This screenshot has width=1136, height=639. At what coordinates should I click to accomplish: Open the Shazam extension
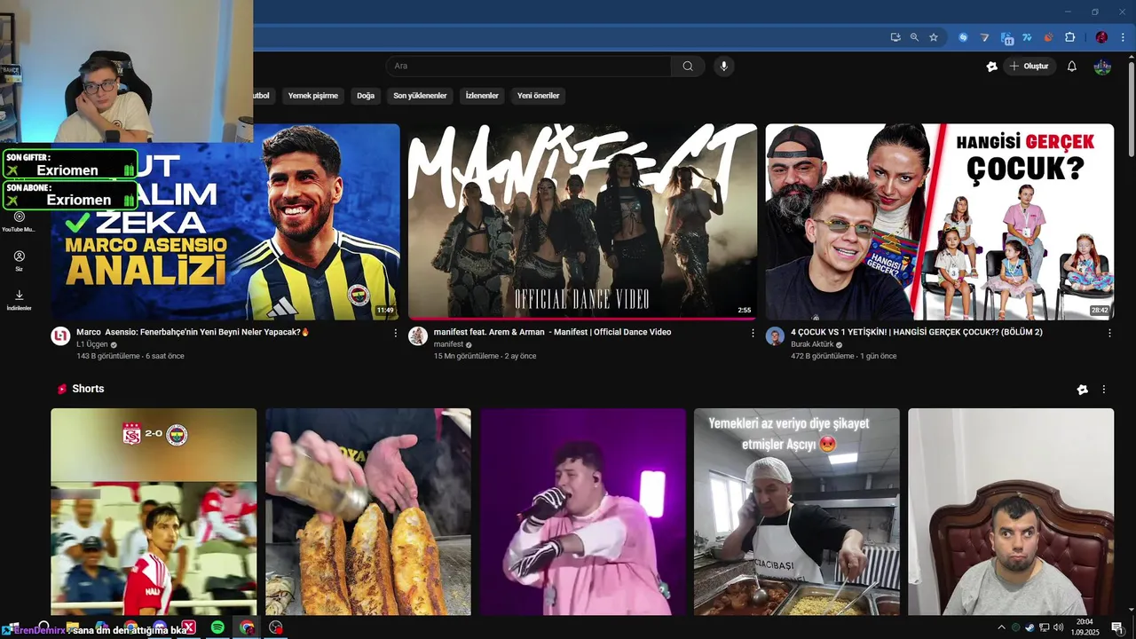coord(963,37)
